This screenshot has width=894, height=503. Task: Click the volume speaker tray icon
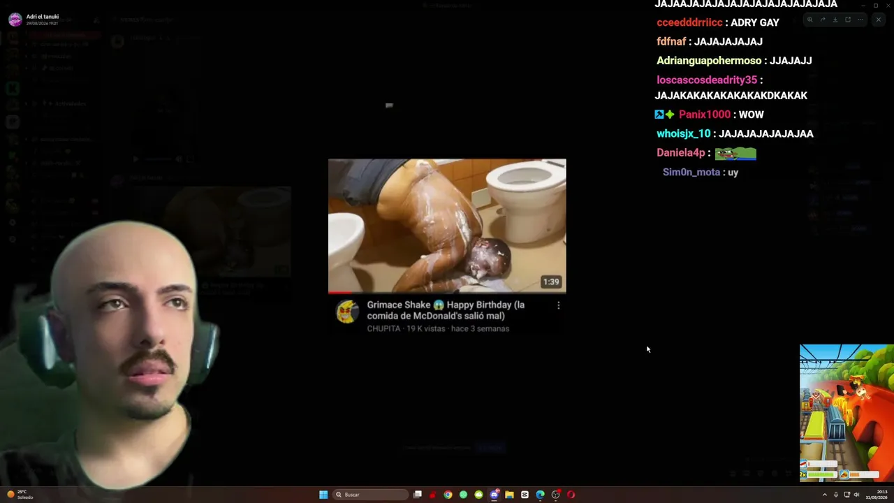[856, 495]
